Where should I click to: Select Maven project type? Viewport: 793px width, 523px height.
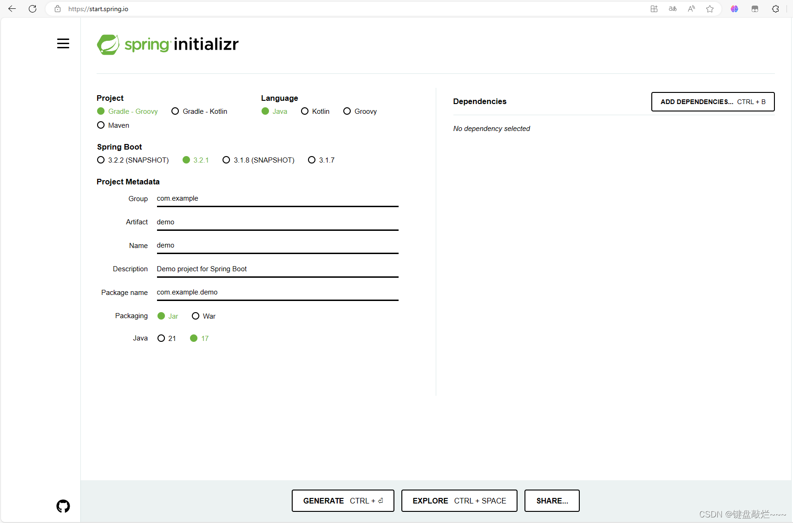(x=113, y=125)
